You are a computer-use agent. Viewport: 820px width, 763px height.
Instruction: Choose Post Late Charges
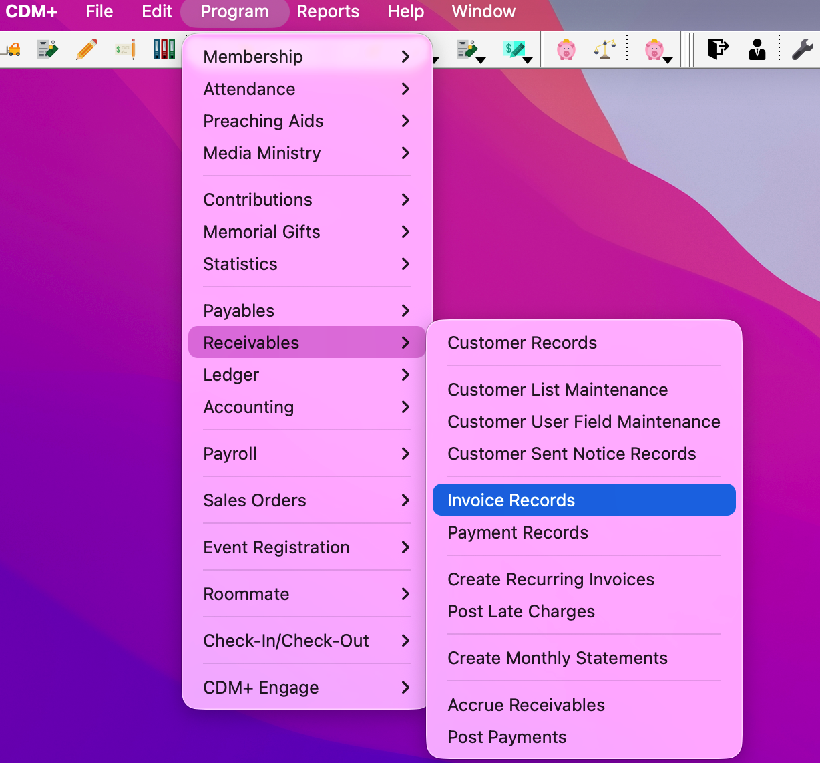584,611
